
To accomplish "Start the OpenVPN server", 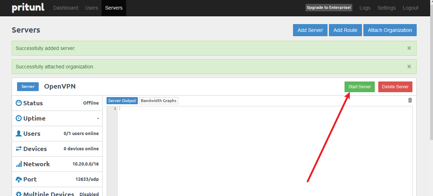I will pyautogui.click(x=359, y=87).
